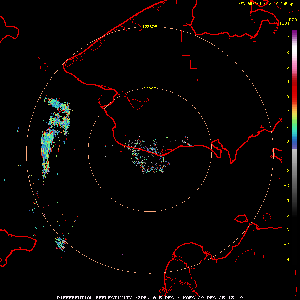
Task: Click the TH threshold scale label
Action: click(286, 260)
